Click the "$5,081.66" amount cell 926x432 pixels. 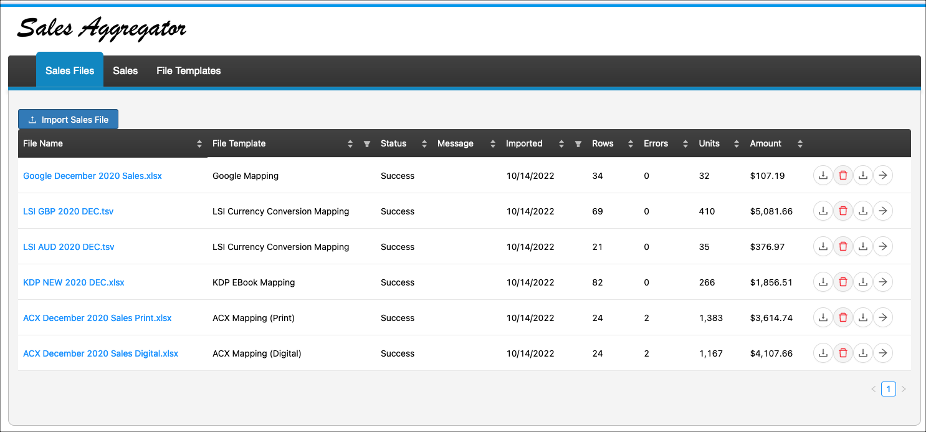tap(771, 211)
